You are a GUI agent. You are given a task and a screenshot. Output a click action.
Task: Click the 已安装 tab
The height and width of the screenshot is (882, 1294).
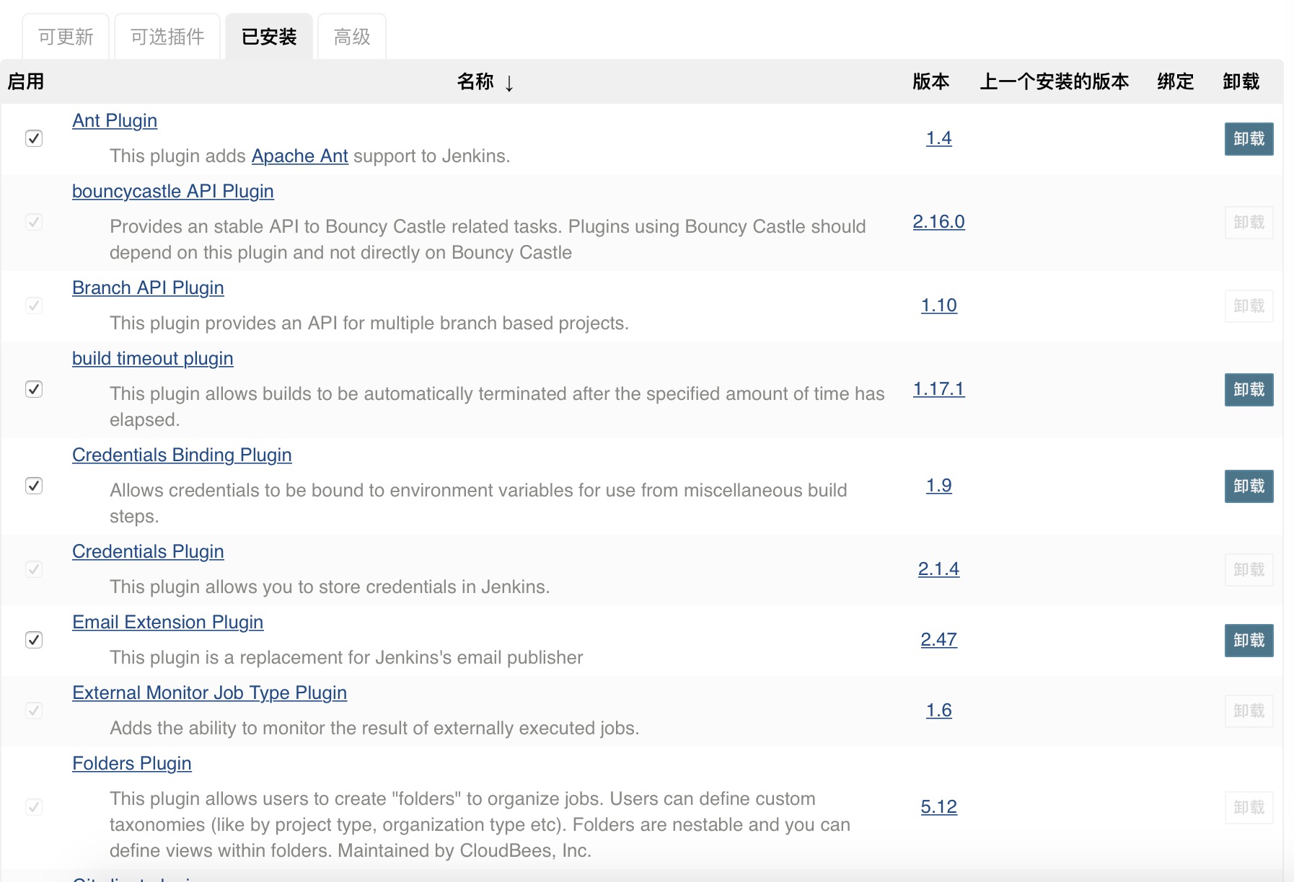pyautogui.click(x=269, y=37)
